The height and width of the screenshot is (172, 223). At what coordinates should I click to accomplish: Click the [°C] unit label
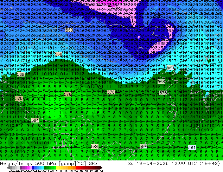coord(81,163)
